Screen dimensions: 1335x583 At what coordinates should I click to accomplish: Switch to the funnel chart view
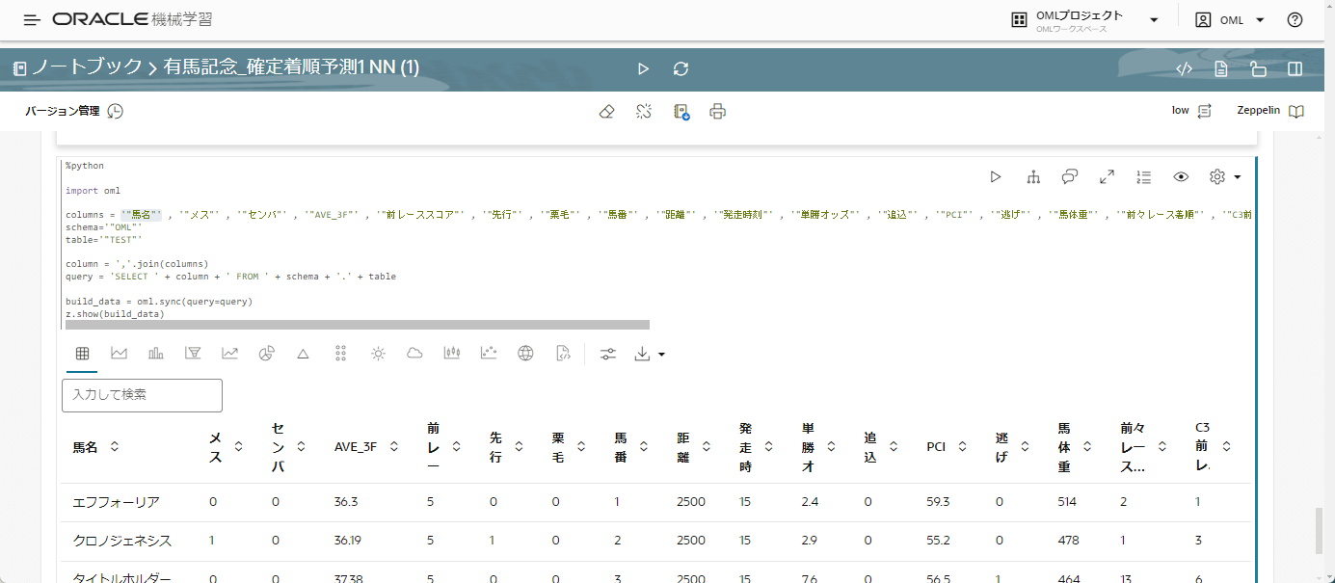pyautogui.click(x=193, y=354)
